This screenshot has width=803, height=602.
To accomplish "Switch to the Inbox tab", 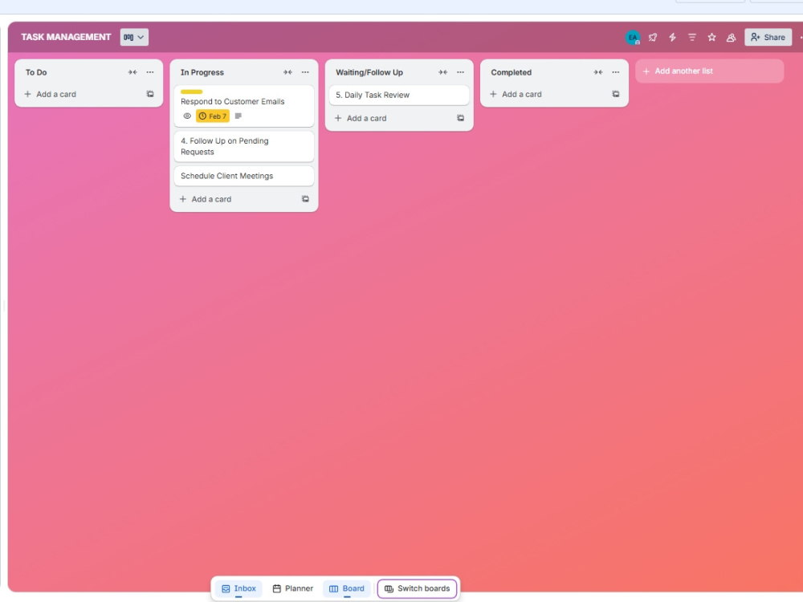I will (x=238, y=588).
